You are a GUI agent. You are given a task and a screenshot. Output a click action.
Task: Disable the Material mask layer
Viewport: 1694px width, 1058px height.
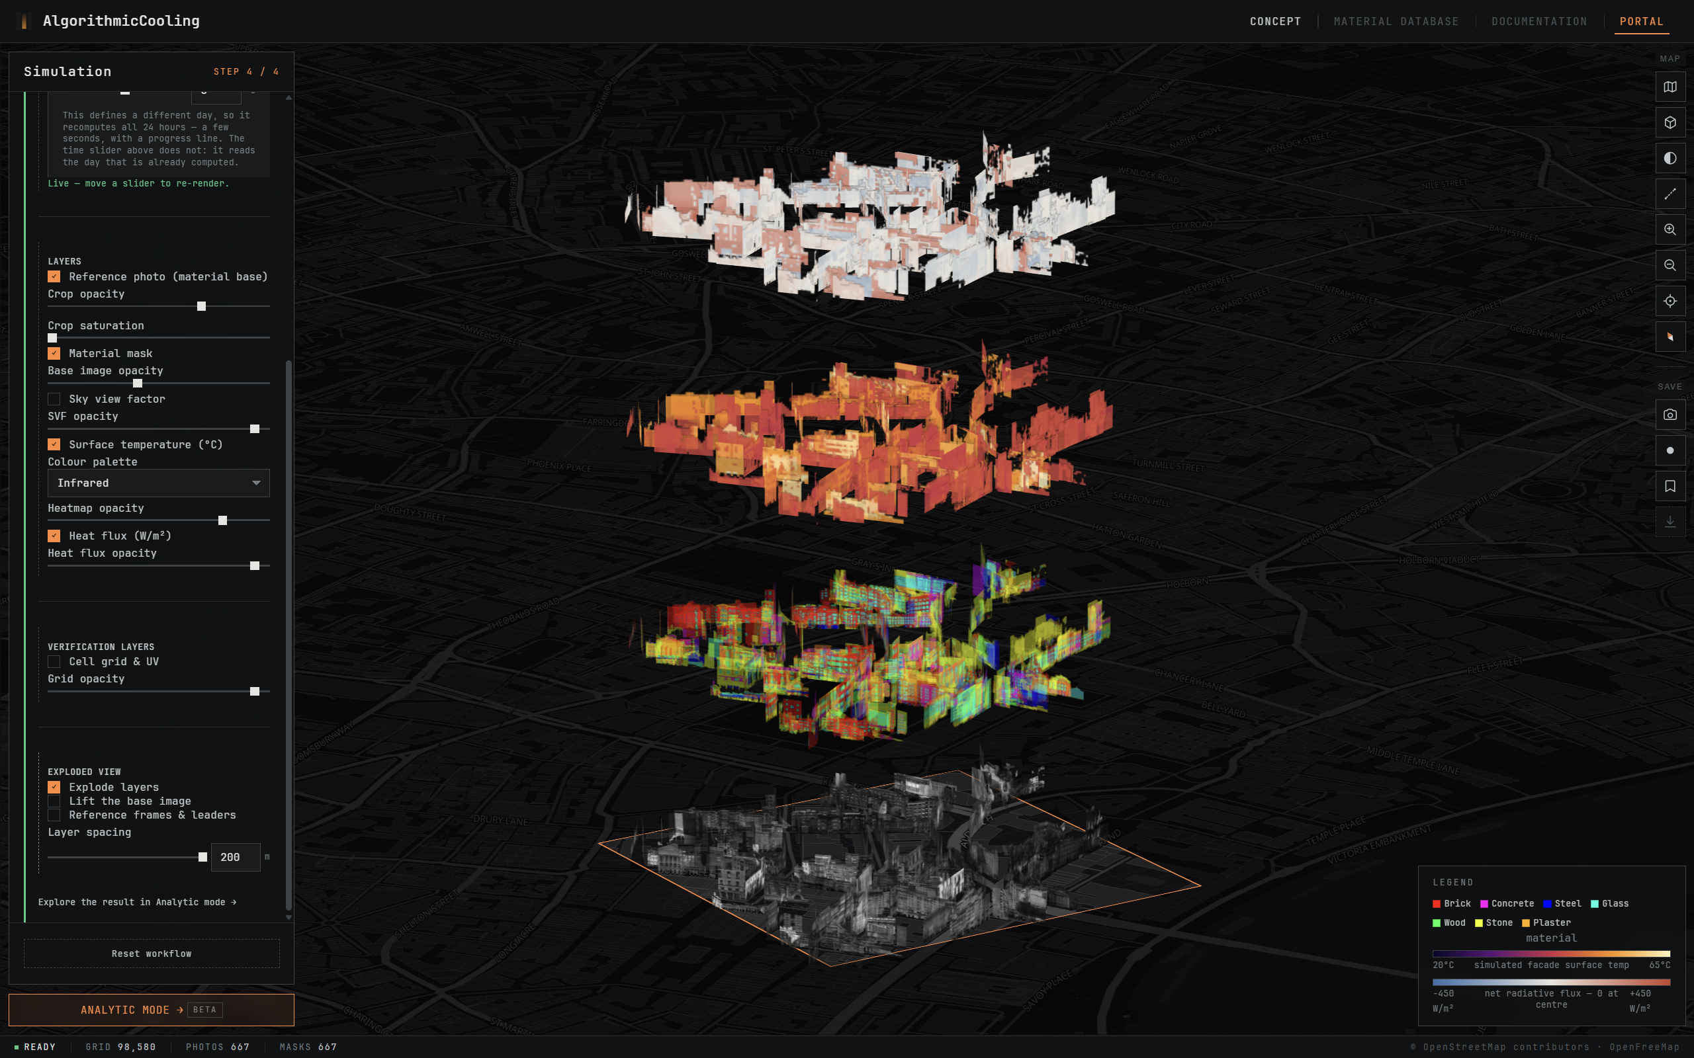[54, 353]
